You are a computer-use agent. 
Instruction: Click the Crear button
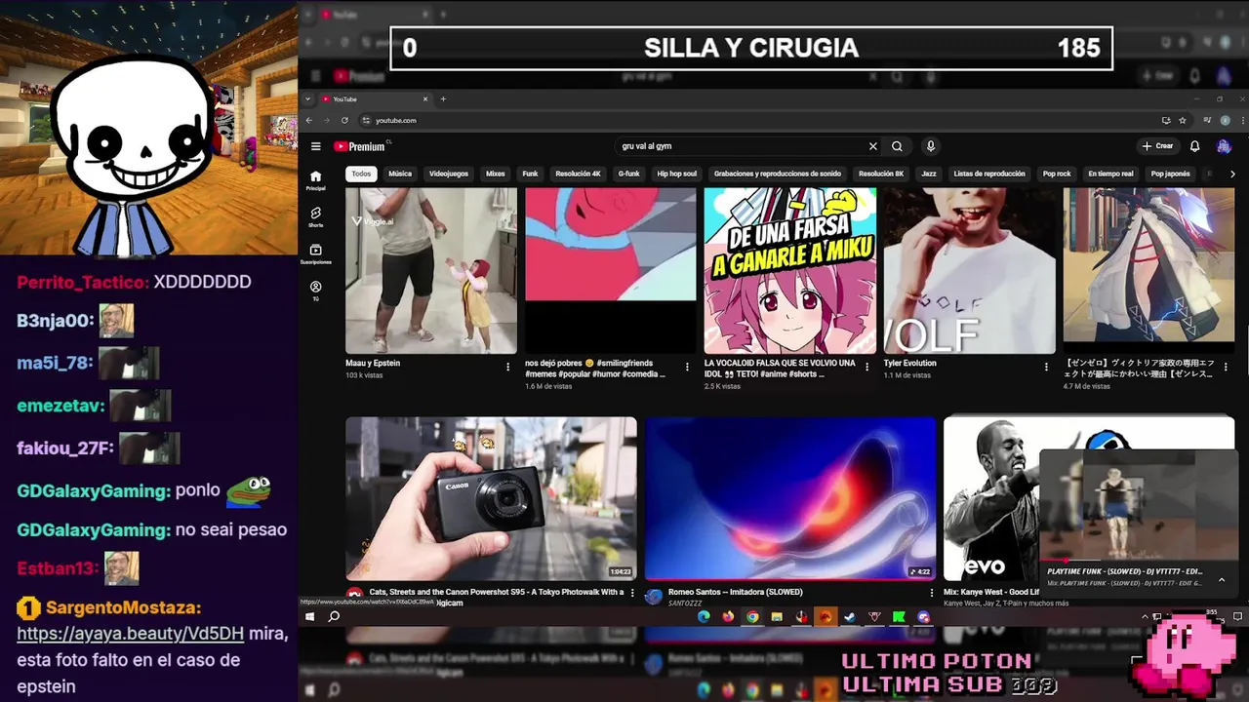(1158, 146)
